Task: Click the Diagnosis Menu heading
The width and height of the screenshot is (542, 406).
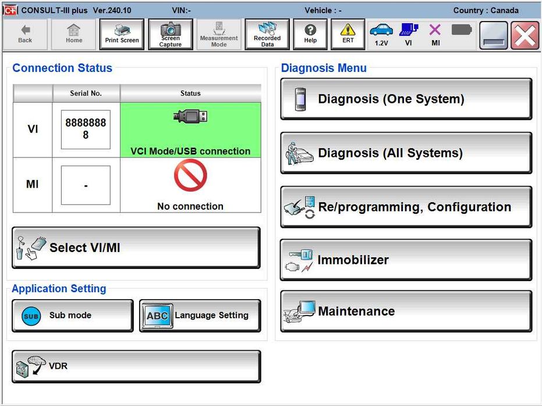Action: point(324,68)
